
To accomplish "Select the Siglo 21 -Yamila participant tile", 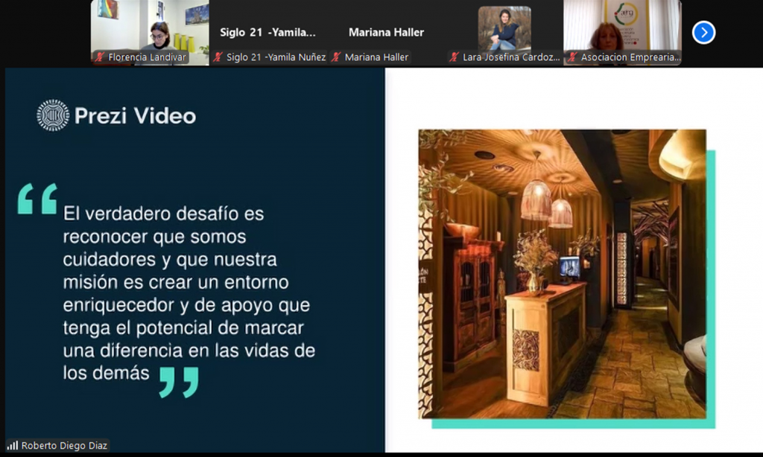I will tap(268, 33).
